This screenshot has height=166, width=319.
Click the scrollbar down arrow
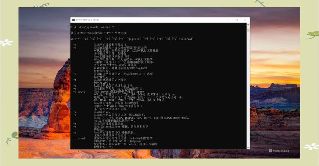point(248,148)
